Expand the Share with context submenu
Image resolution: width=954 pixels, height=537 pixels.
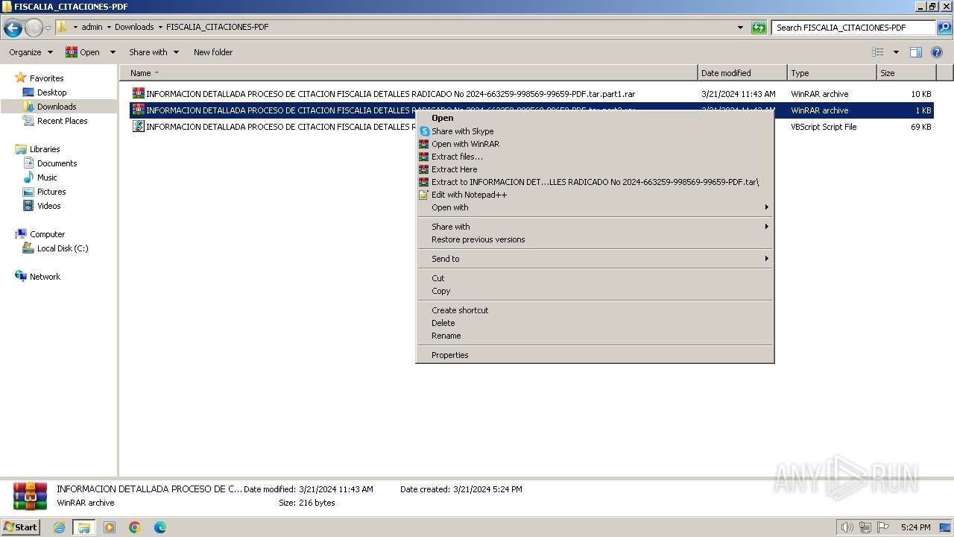click(x=595, y=227)
